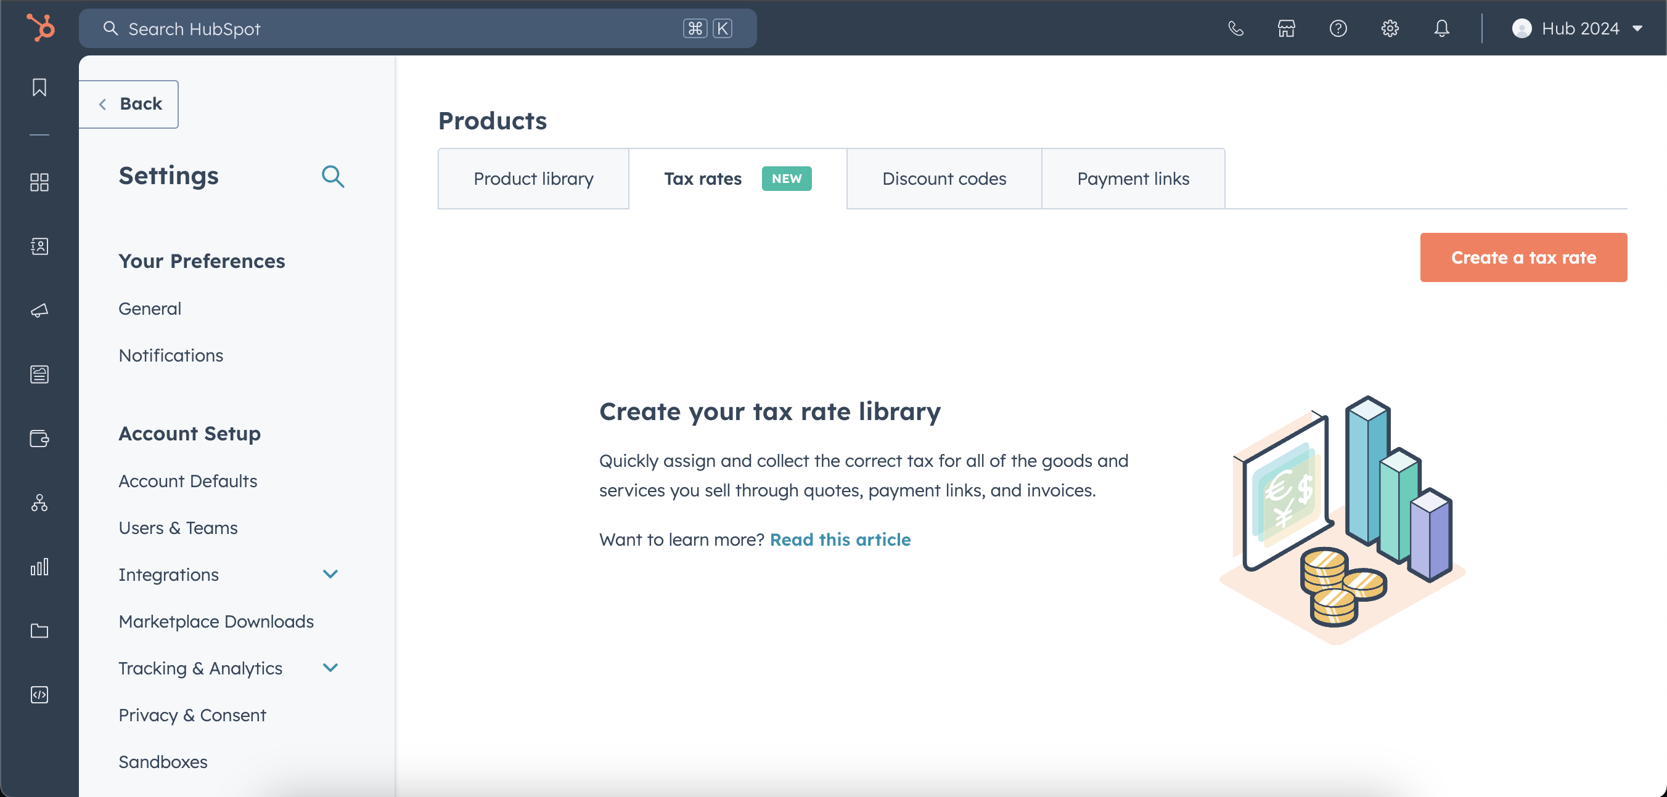Open the Notifications bell icon
This screenshot has width=1667, height=797.
(1442, 28)
